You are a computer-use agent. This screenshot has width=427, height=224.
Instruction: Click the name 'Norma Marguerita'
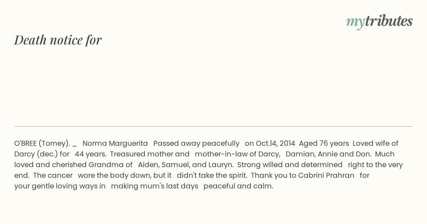115,144
